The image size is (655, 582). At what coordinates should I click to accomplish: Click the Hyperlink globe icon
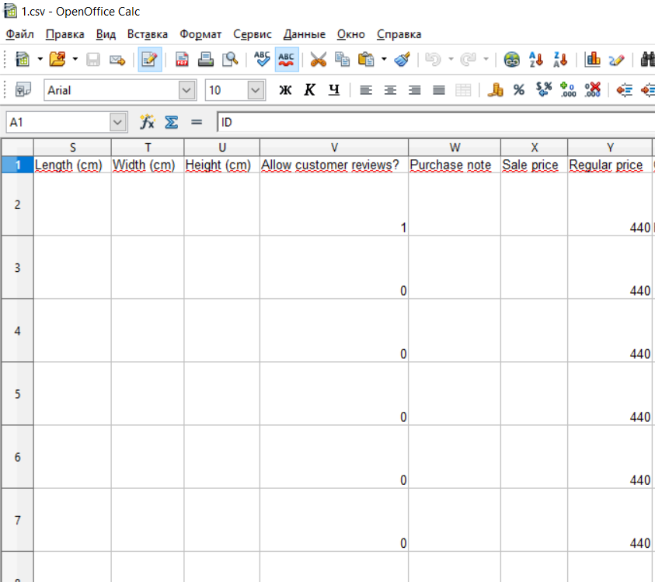(512, 59)
